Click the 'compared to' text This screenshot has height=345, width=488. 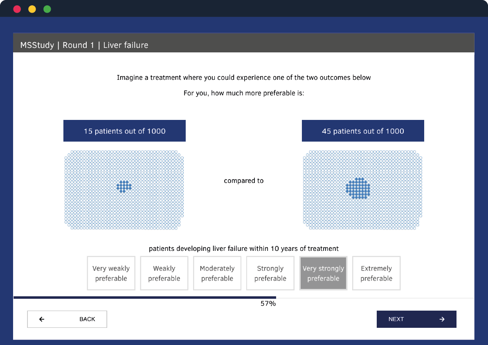[244, 180]
